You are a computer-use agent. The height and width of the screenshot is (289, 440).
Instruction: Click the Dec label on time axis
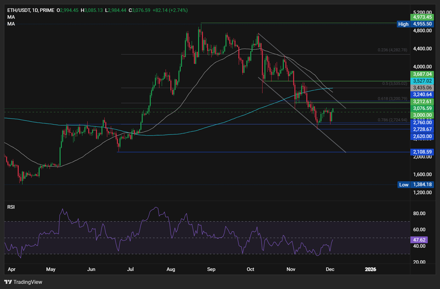(330, 269)
